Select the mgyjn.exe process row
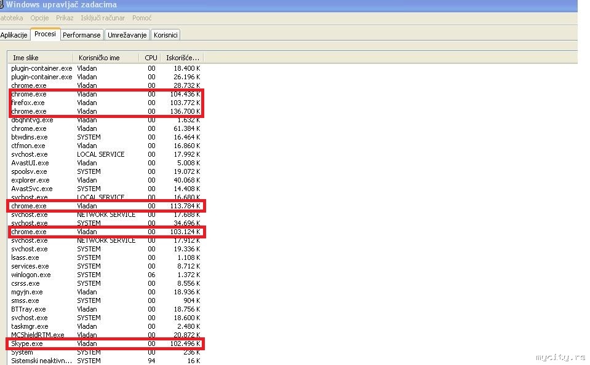The image size is (590, 365). pos(105,292)
